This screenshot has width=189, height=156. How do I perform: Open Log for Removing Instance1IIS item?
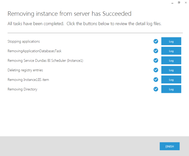[x=171, y=79]
